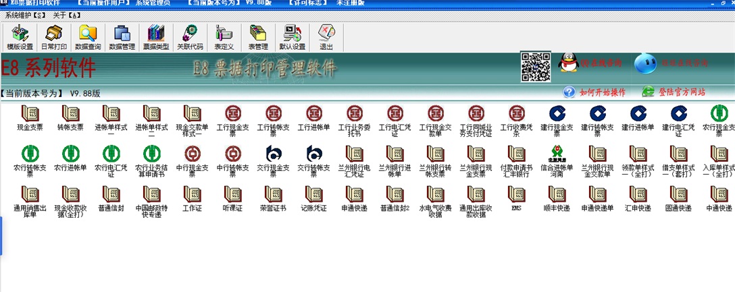Open 表管理 table management
This screenshot has height=292, width=735.
click(258, 37)
